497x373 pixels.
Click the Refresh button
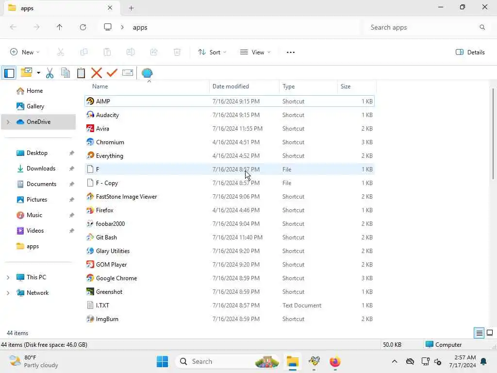[x=83, y=27]
